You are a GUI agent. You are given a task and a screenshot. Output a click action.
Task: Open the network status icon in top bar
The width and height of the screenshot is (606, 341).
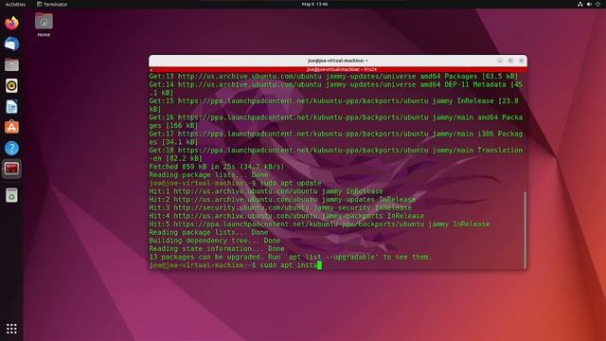coord(580,4)
